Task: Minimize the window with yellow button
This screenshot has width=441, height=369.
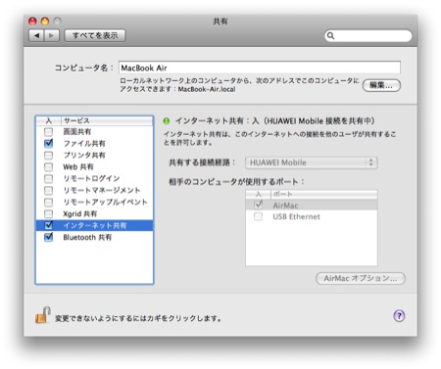Action: tap(45, 22)
